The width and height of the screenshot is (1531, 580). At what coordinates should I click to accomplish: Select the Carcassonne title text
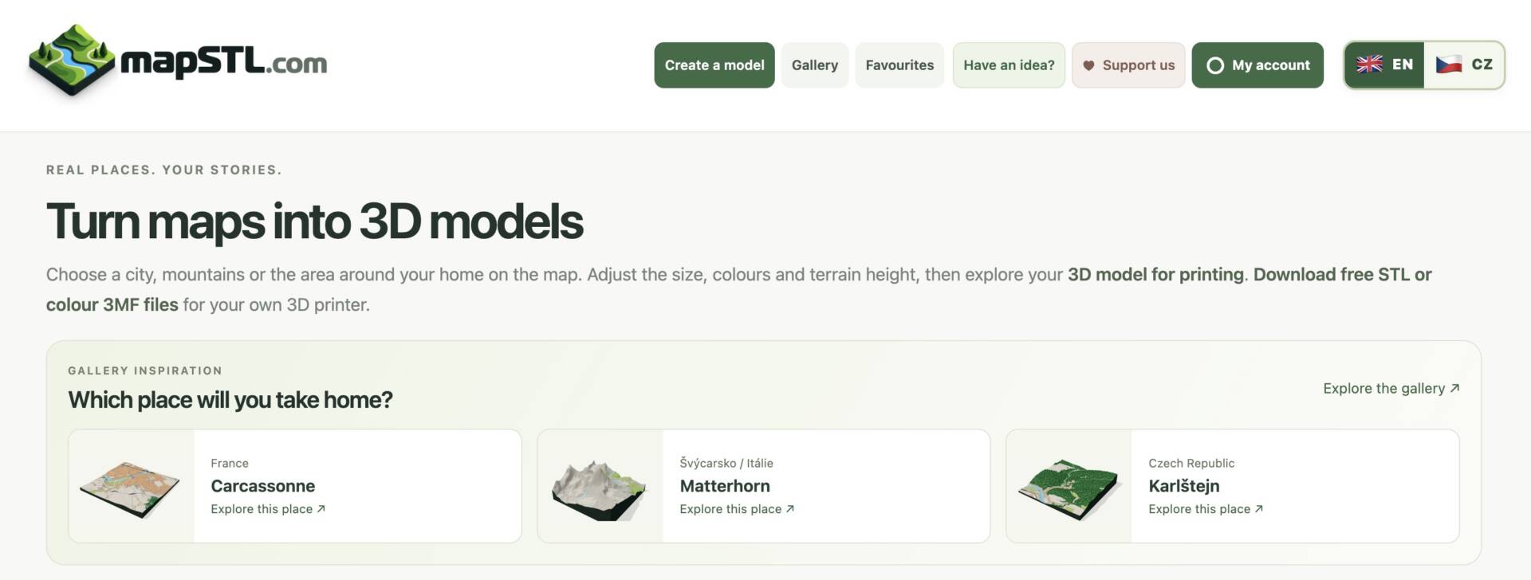262,486
